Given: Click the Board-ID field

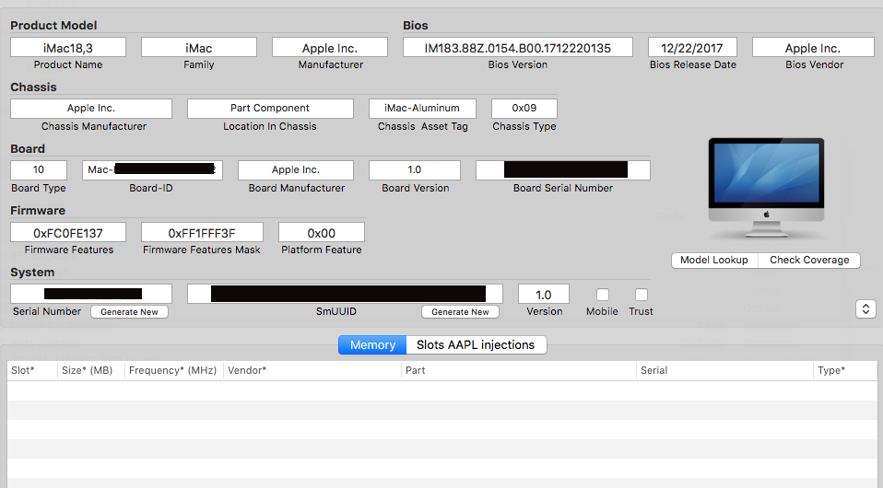Looking at the screenshot, I should 153,170.
